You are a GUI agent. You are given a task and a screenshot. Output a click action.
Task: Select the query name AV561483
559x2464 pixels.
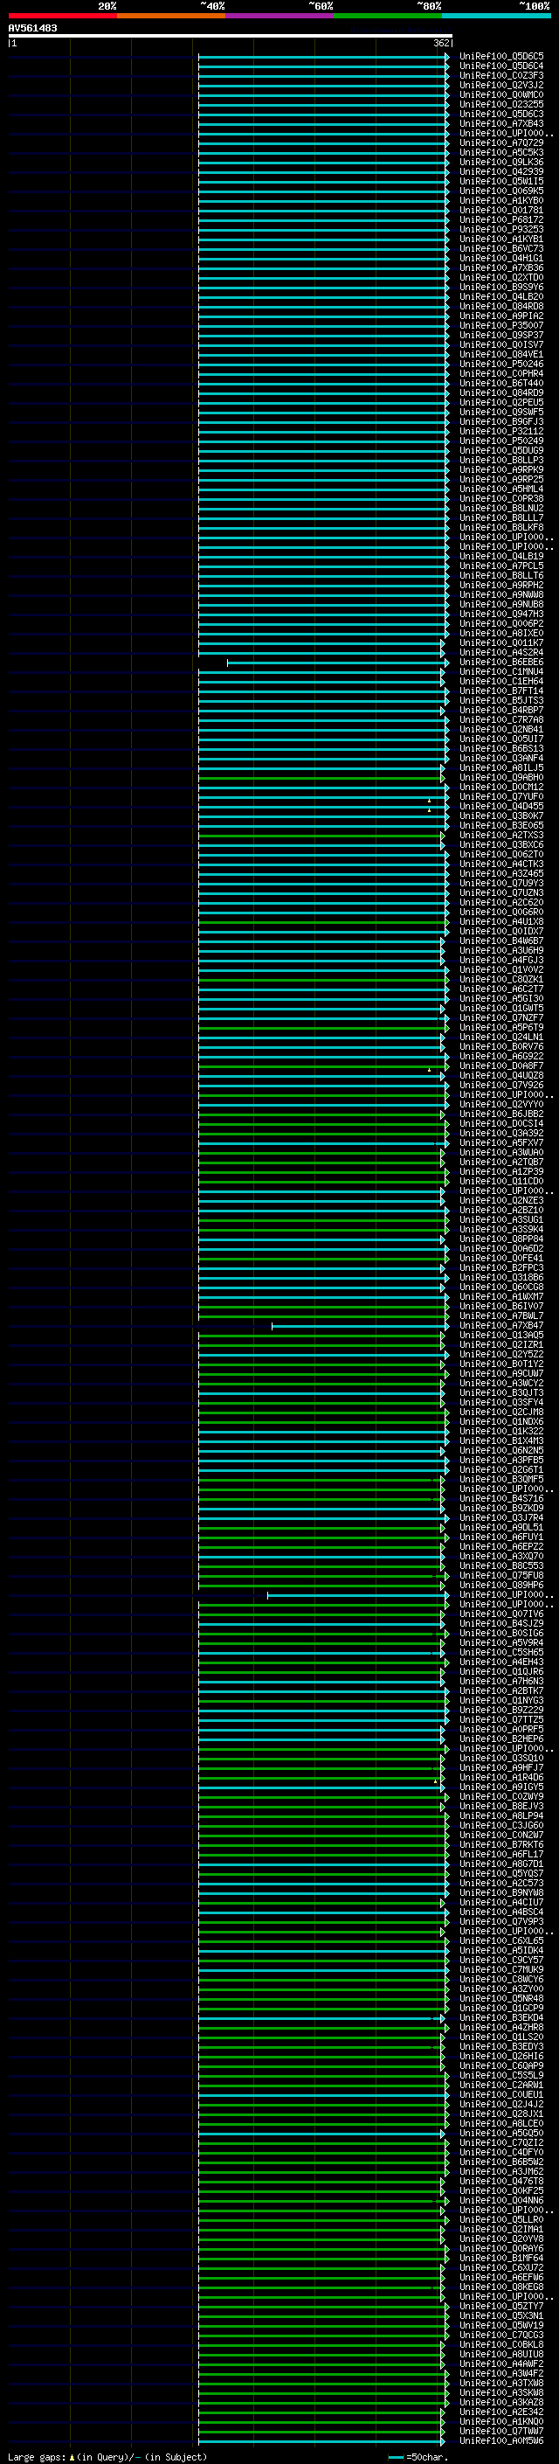(x=32, y=28)
